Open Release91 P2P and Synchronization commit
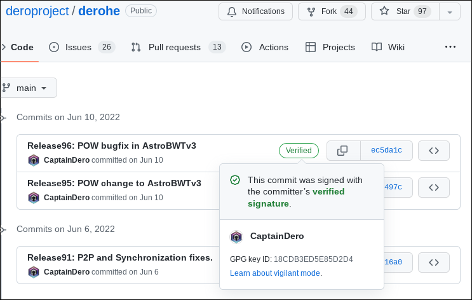 click(x=120, y=257)
